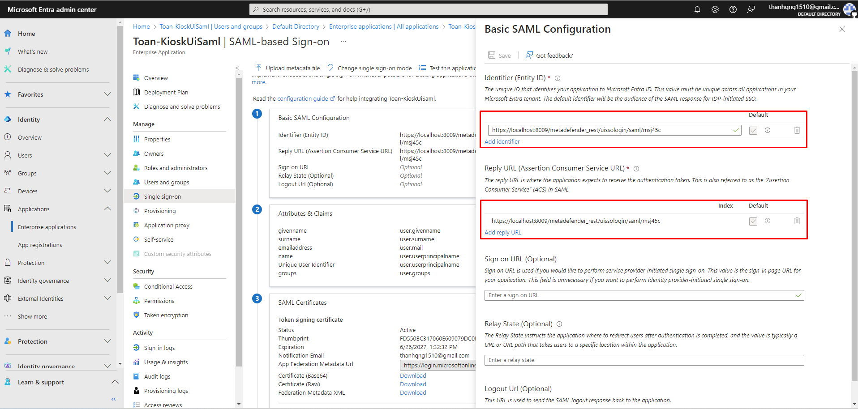Download the Certificate (Base64)

pos(413,375)
